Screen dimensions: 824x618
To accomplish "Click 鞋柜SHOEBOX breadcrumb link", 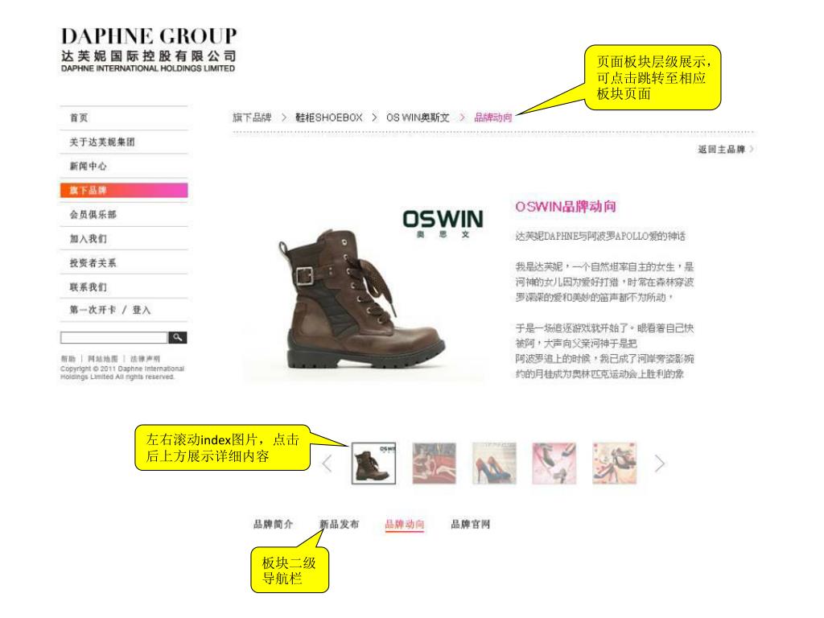I will pyautogui.click(x=329, y=117).
